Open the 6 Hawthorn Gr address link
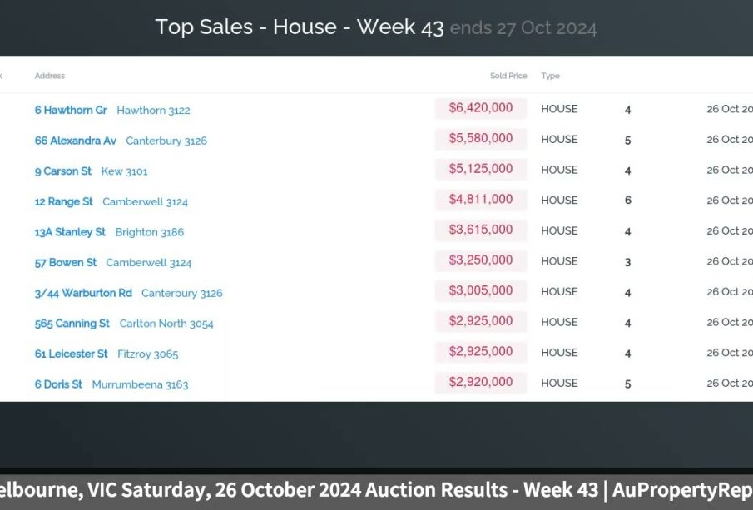This screenshot has width=753, height=510. coord(71,110)
